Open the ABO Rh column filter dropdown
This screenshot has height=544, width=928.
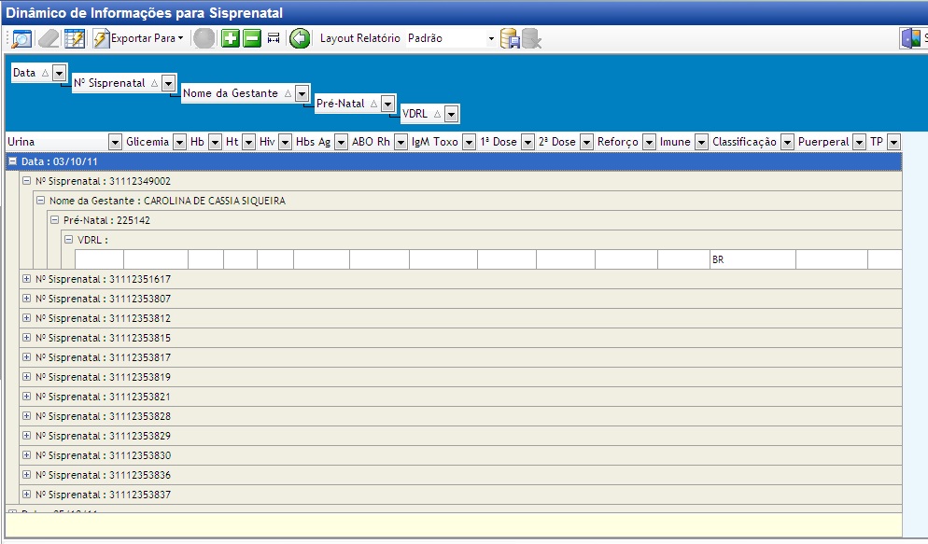click(401, 142)
